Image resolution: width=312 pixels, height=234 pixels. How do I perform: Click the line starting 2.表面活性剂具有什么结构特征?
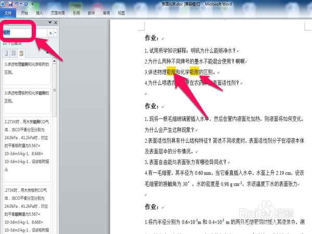pos(225,141)
